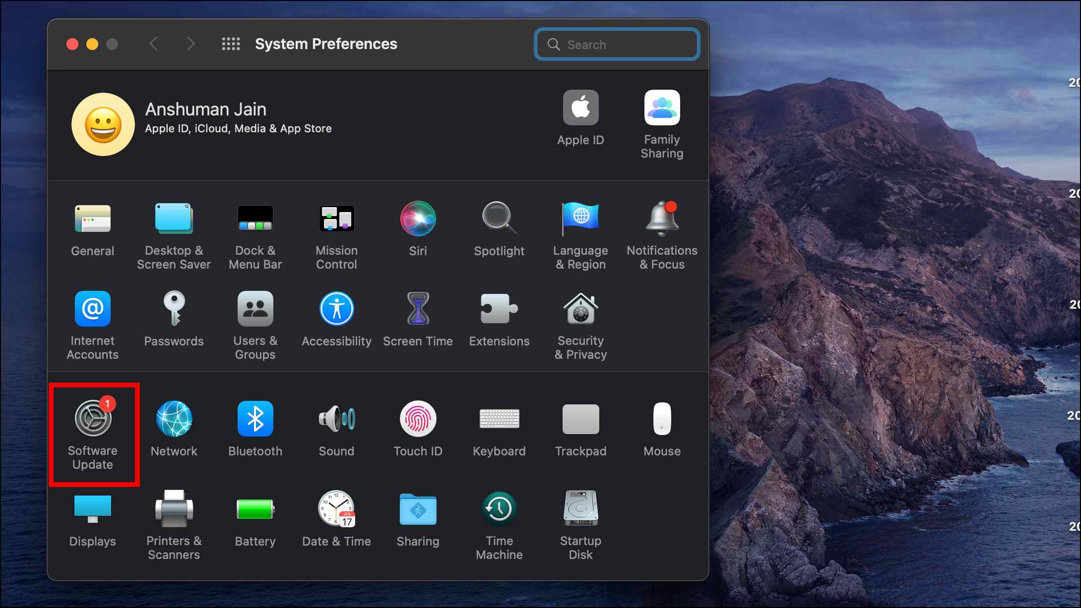Open Language & Region settings
The height and width of the screenshot is (608, 1081).
point(580,236)
